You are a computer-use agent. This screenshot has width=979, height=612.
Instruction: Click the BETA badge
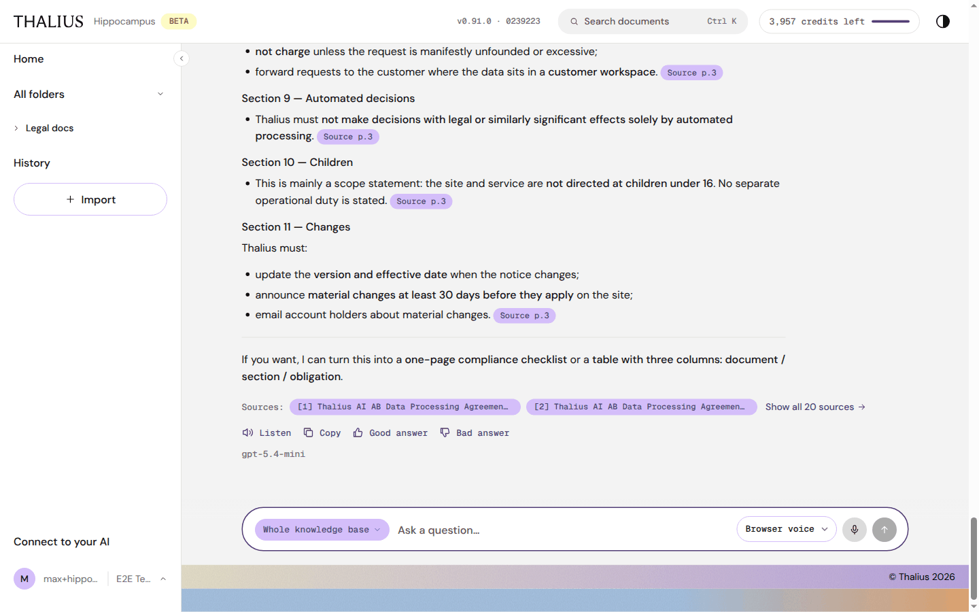(x=179, y=22)
